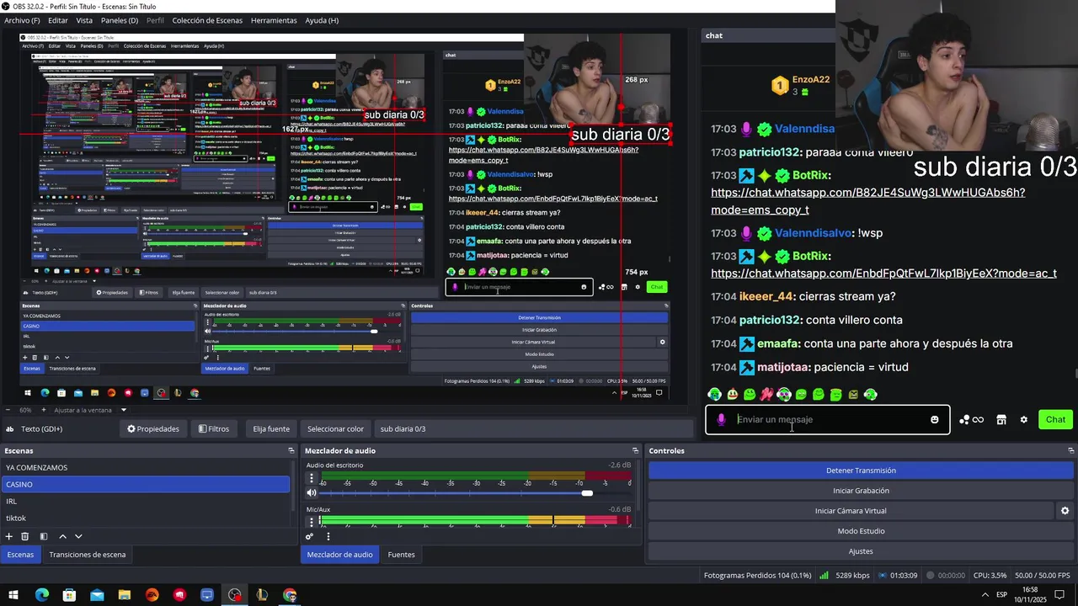The width and height of the screenshot is (1078, 606).
Task: Open scene filters icon in Escenas toolbar
Action: (44, 536)
